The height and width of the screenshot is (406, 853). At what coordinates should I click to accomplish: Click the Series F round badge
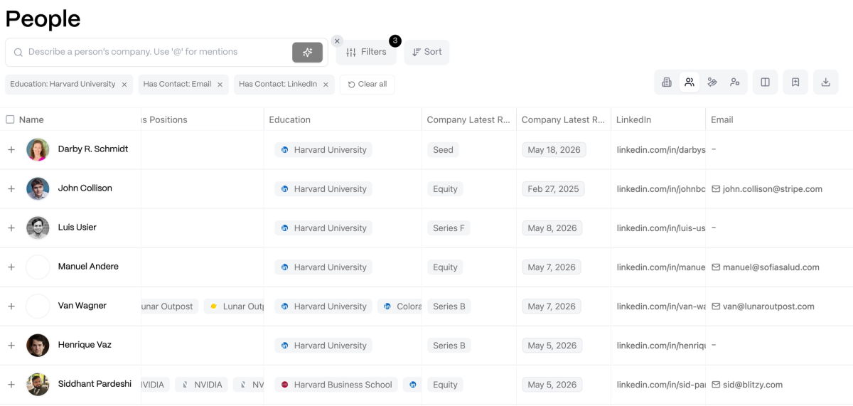pos(449,228)
